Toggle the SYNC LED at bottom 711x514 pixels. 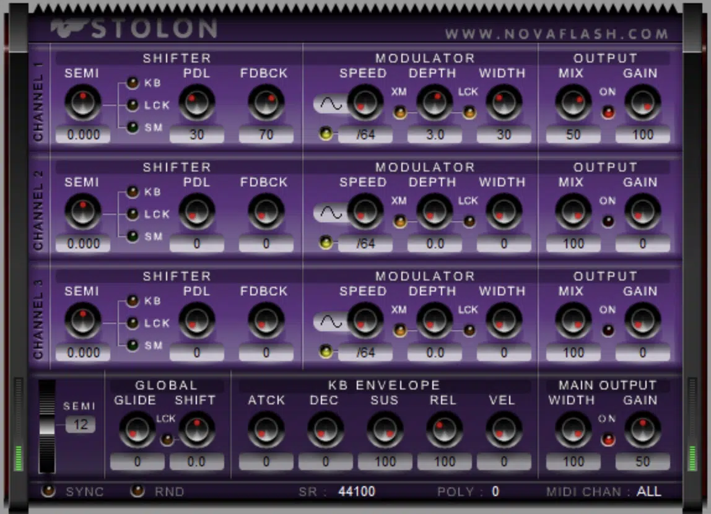tap(48, 491)
